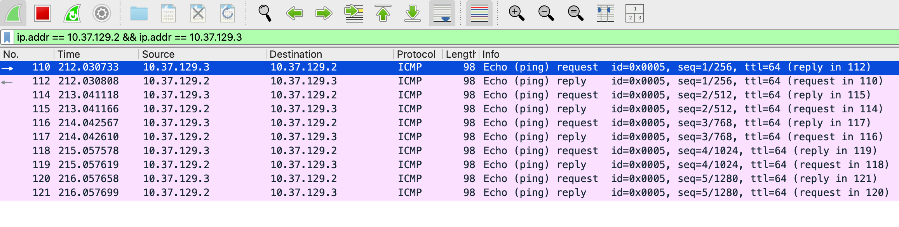Find a packet with magnifier icon

[265, 13]
